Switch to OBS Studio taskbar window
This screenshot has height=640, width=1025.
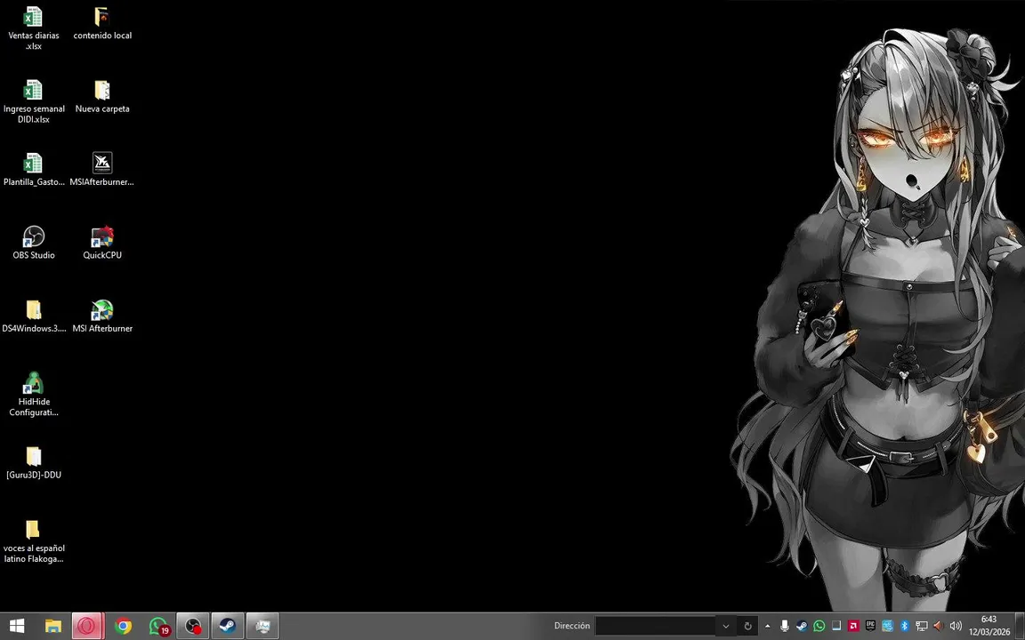click(x=193, y=627)
